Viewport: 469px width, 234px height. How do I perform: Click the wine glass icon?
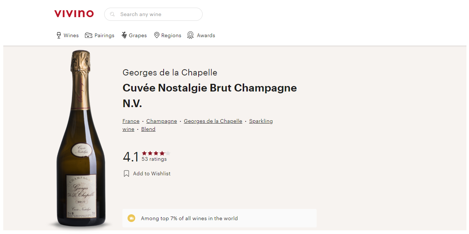tap(59, 35)
